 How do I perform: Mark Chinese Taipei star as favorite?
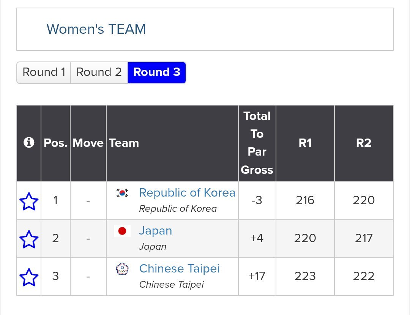pos(29,277)
